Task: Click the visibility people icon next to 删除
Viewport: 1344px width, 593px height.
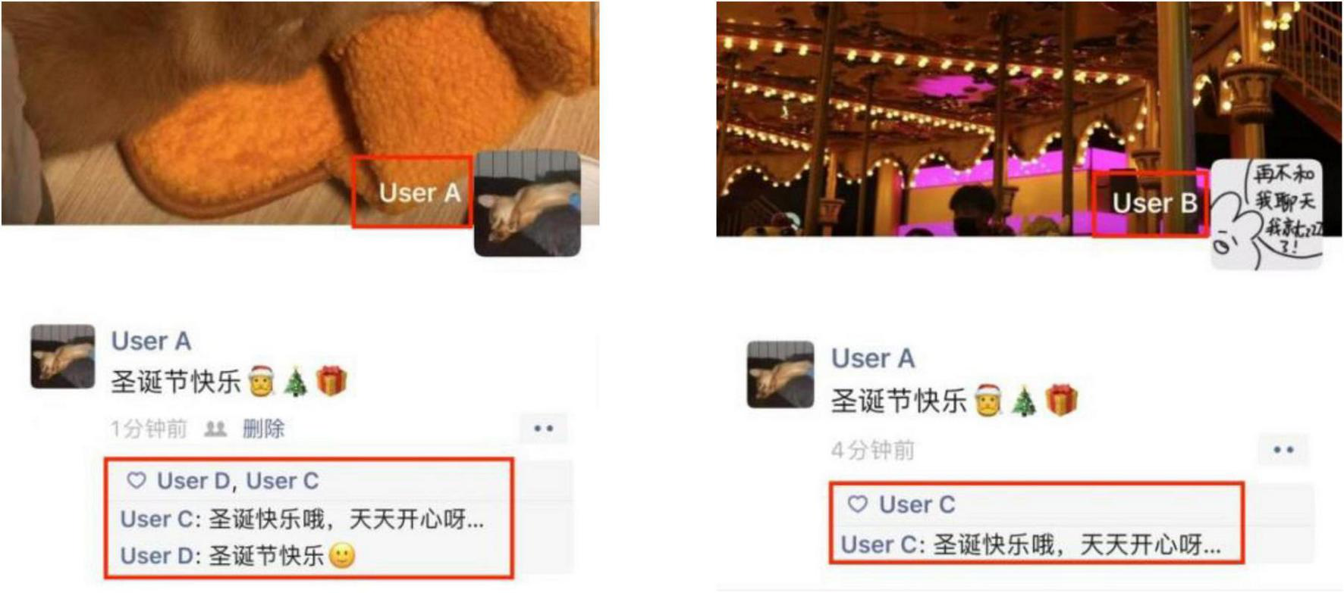Action: (x=215, y=429)
